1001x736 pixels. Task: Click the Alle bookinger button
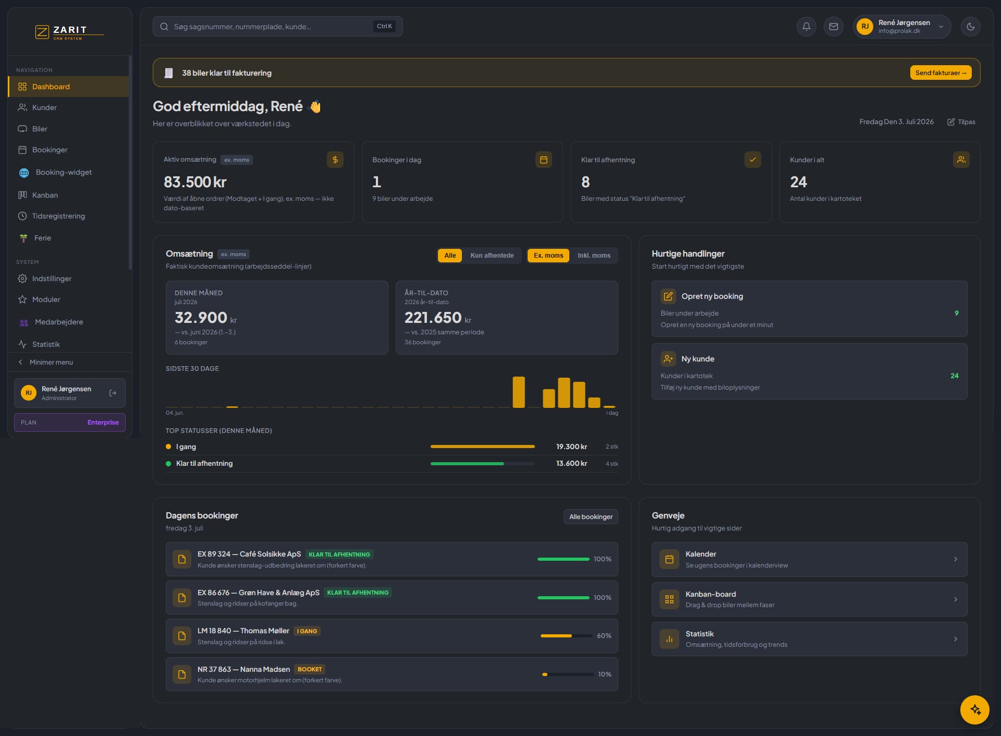[x=591, y=517]
